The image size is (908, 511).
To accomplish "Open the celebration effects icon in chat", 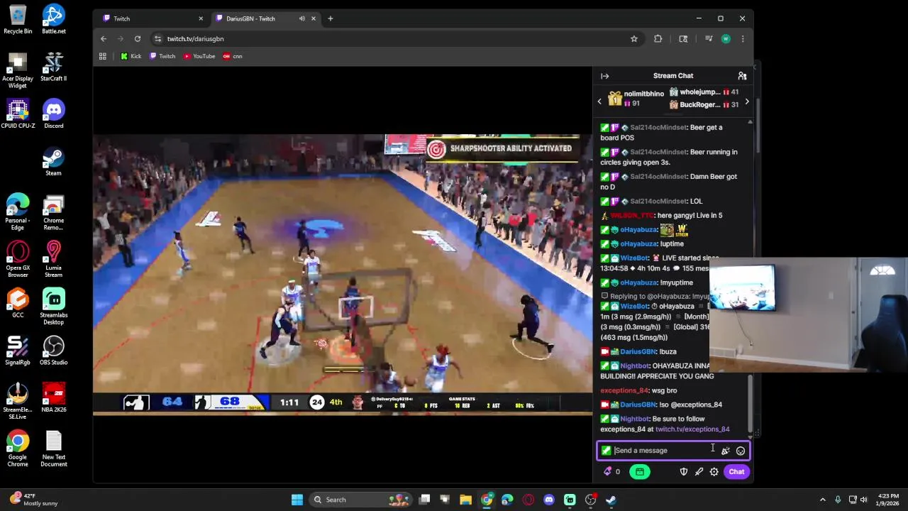I will tap(725, 451).
